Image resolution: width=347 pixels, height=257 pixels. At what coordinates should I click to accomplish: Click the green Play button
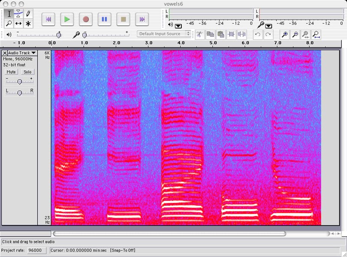[67, 19]
